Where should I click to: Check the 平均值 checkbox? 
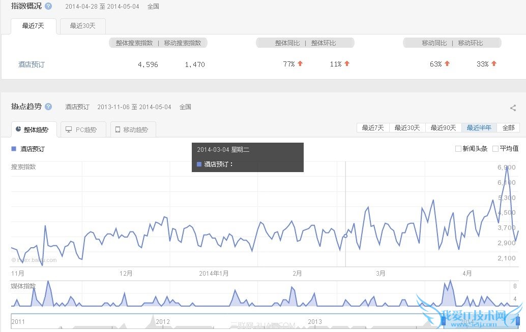pos(496,148)
